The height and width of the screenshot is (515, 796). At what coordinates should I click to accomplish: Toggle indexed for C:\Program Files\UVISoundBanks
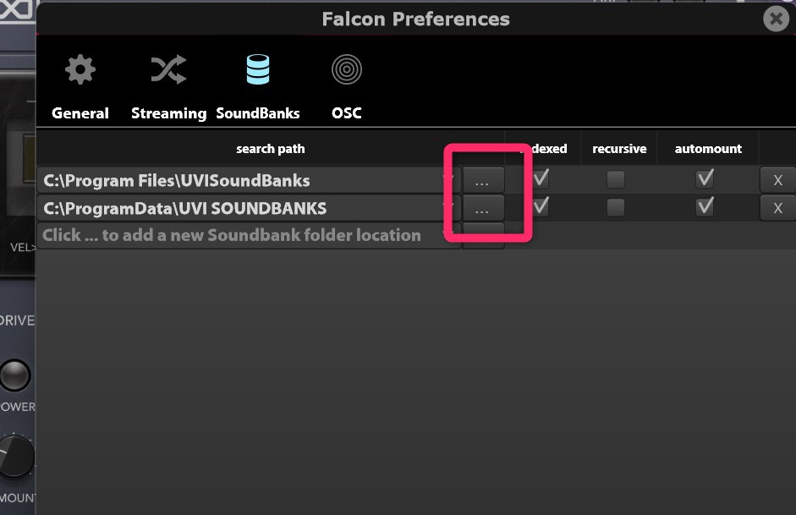(x=541, y=179)
